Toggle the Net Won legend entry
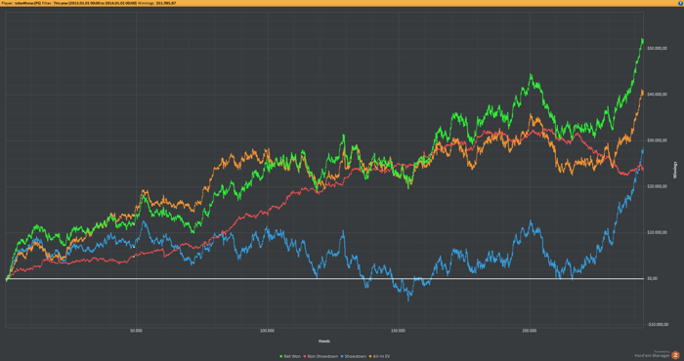684x361 pixels. (289, 356)
